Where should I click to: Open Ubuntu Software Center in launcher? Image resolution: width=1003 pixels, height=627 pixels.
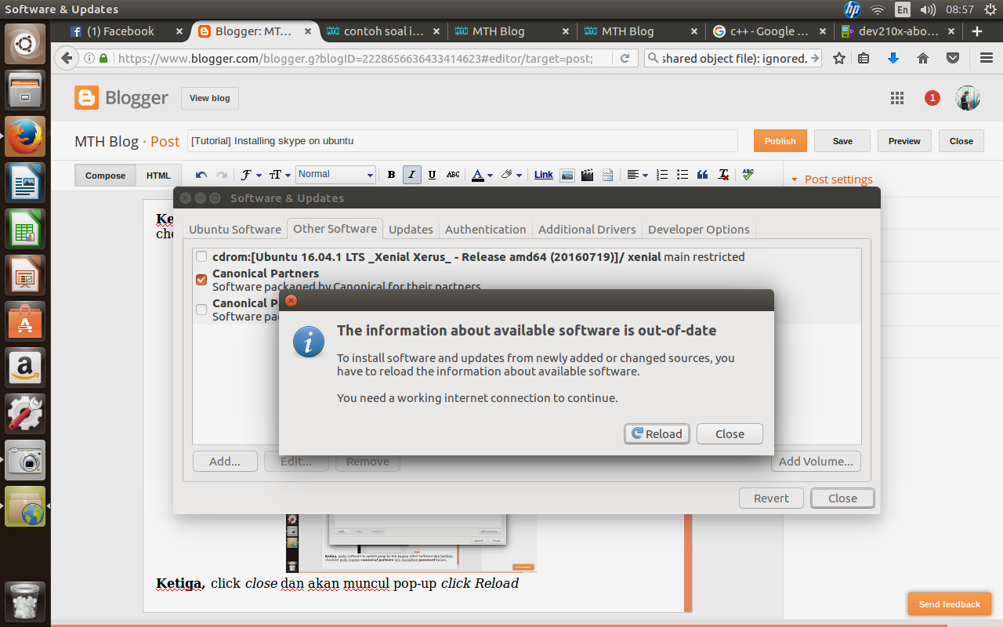pos(25,321)
